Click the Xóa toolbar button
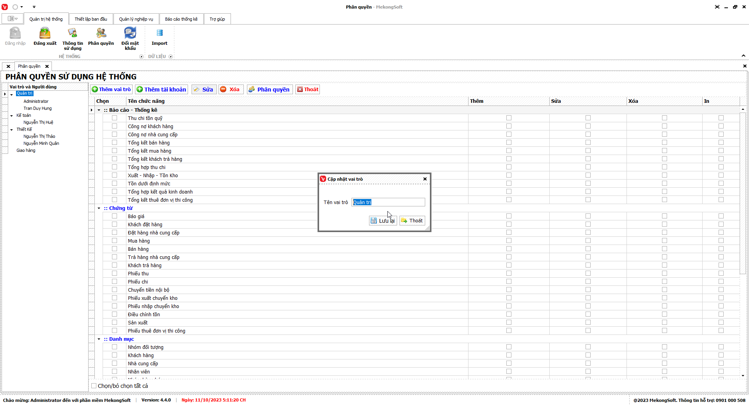The width and height of the screenshot is (749, 405). [x=231, y=90]
